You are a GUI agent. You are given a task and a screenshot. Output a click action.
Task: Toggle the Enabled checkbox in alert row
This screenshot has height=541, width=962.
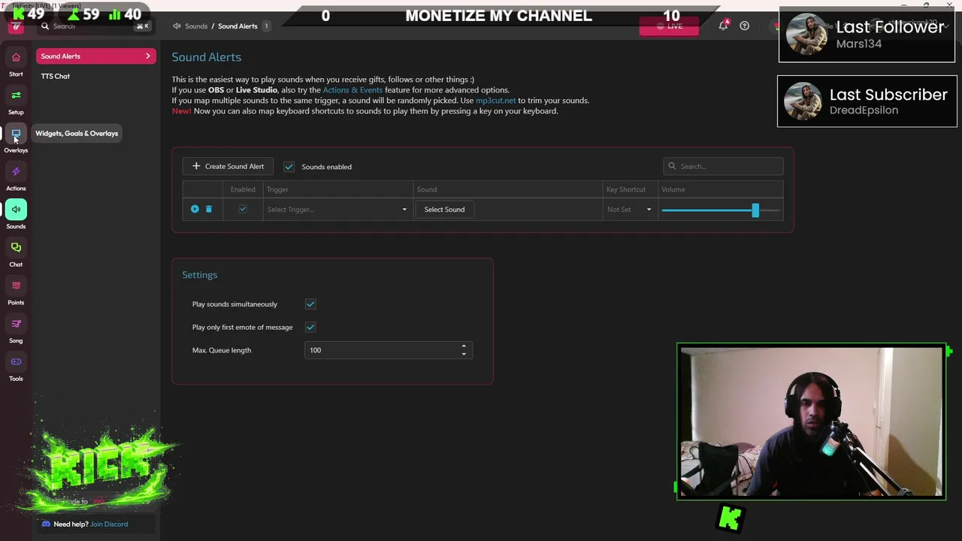(243, 209)
